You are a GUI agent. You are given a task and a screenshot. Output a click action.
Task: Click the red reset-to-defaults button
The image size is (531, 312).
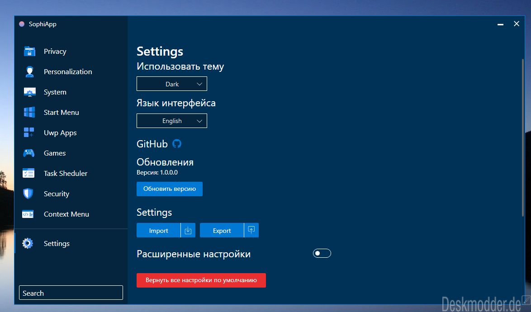[201, 280]
